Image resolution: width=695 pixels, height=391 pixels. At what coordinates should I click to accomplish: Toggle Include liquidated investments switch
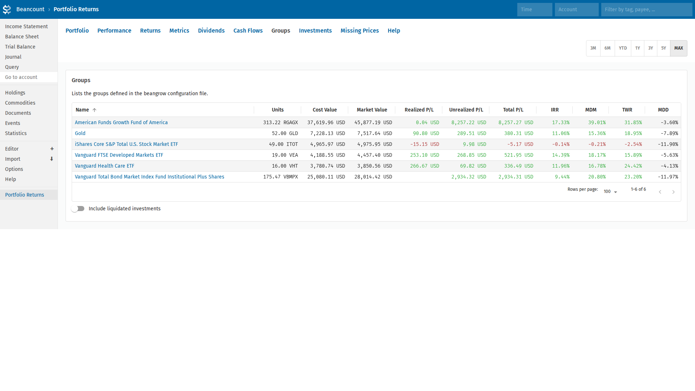pyautogui.click(x=78, y=209)
